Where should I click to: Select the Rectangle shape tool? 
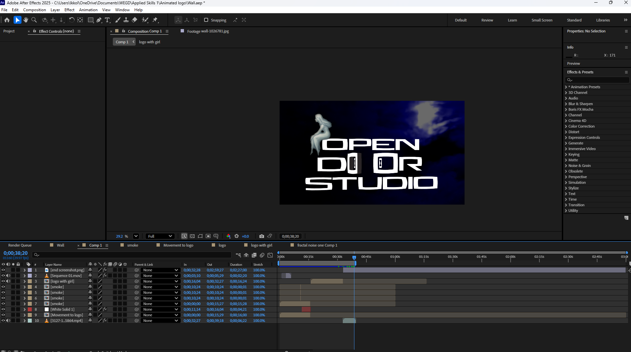click(90, 20)
